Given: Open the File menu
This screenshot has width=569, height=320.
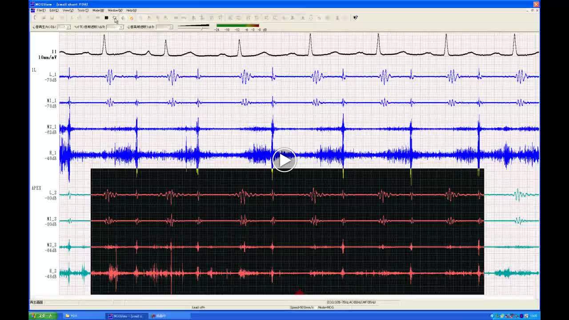Looking at the screenshot, I should 41,10.
